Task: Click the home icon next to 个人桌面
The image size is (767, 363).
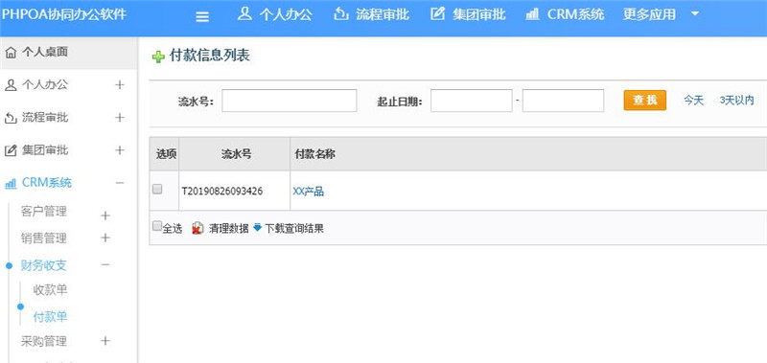Action: pos(11,53)
